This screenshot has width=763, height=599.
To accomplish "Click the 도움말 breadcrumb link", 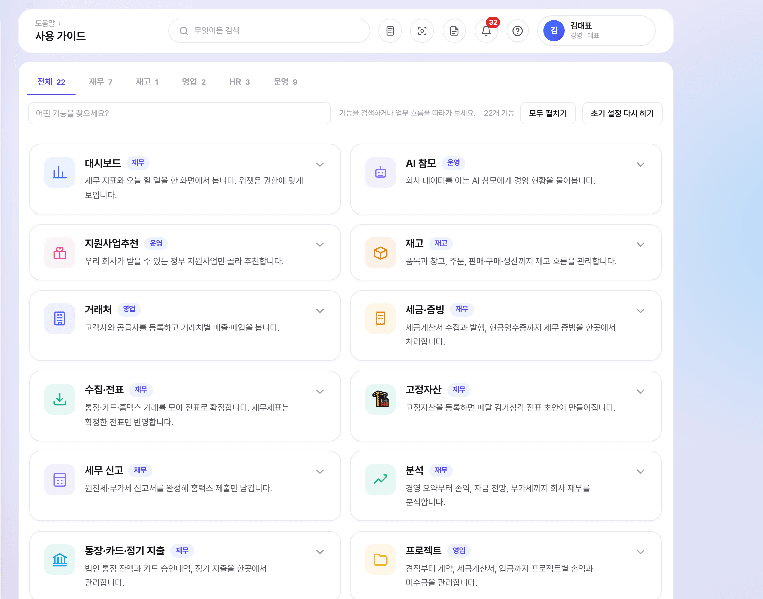I will 45,23.
